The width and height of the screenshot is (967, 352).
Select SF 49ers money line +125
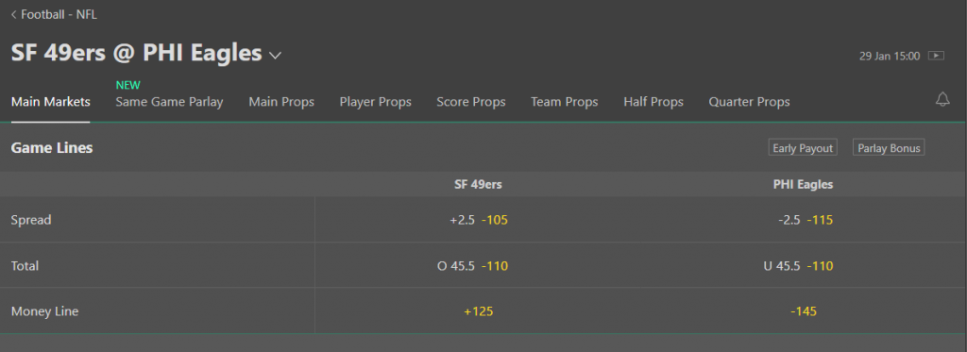(479, 311)
